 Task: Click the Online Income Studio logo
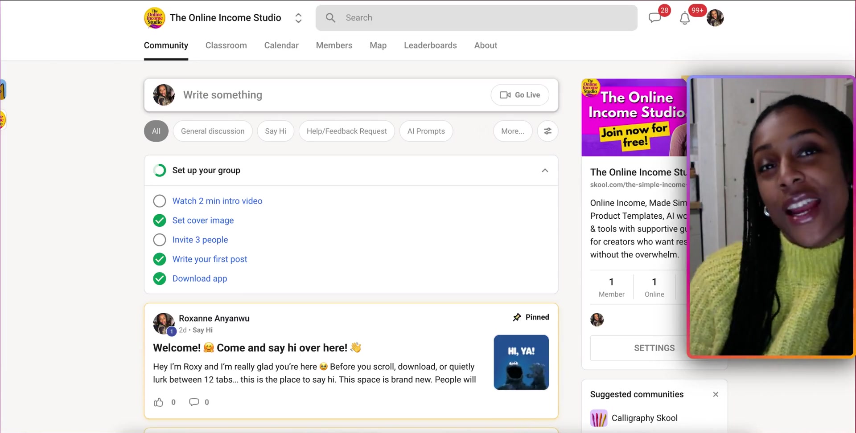[155, 18]
